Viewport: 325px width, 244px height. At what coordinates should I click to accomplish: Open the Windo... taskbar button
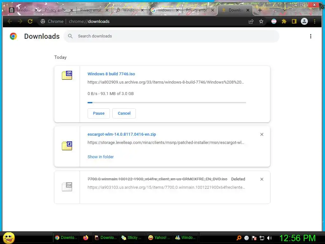point(186,238)
